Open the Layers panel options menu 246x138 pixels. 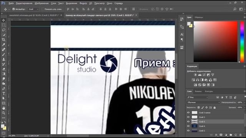tap(244, 91)
